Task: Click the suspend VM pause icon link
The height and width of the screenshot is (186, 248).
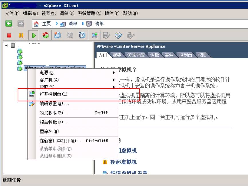Action: click(x=105, y=162)
